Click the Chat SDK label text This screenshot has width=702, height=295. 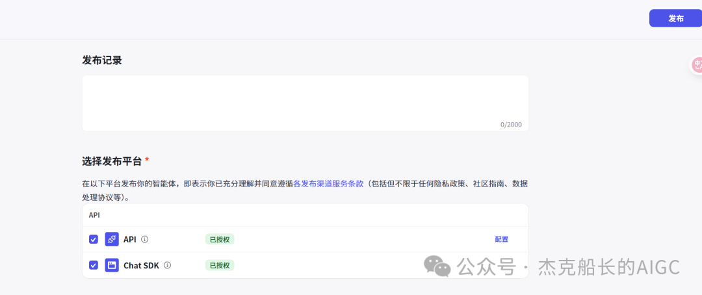141,266
